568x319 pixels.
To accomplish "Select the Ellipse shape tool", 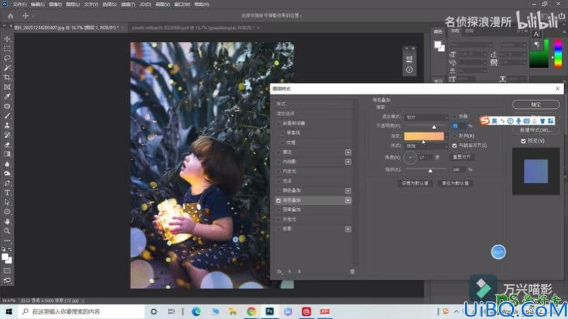I will (7, 212).
